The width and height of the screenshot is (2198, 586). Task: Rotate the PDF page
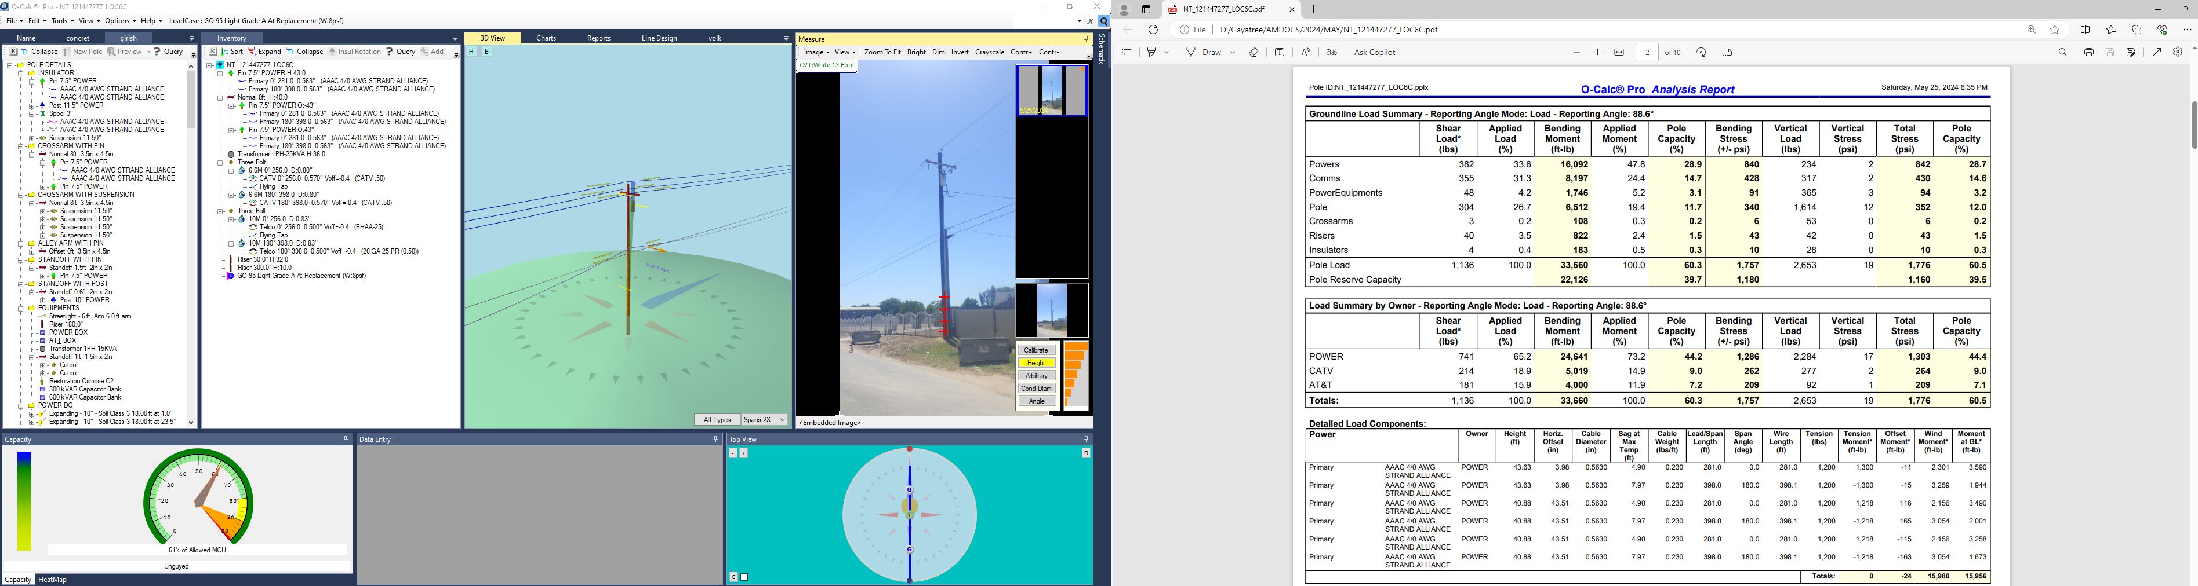point(1701,53)
